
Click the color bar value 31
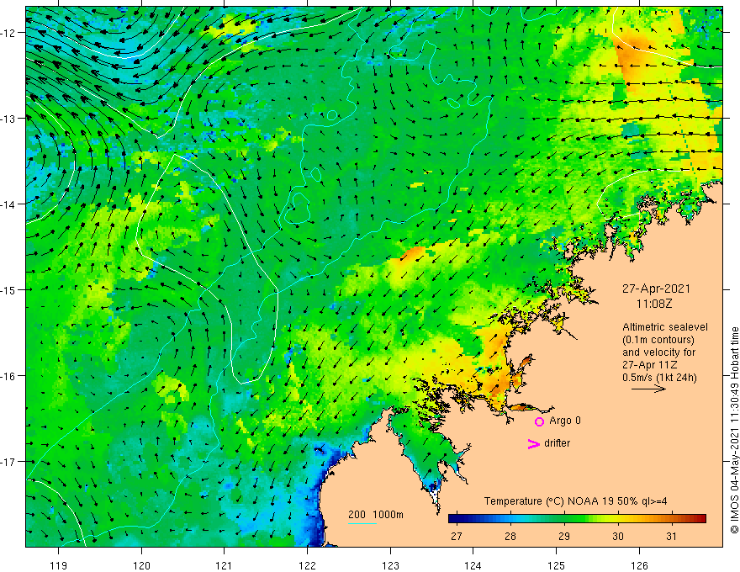672,536
